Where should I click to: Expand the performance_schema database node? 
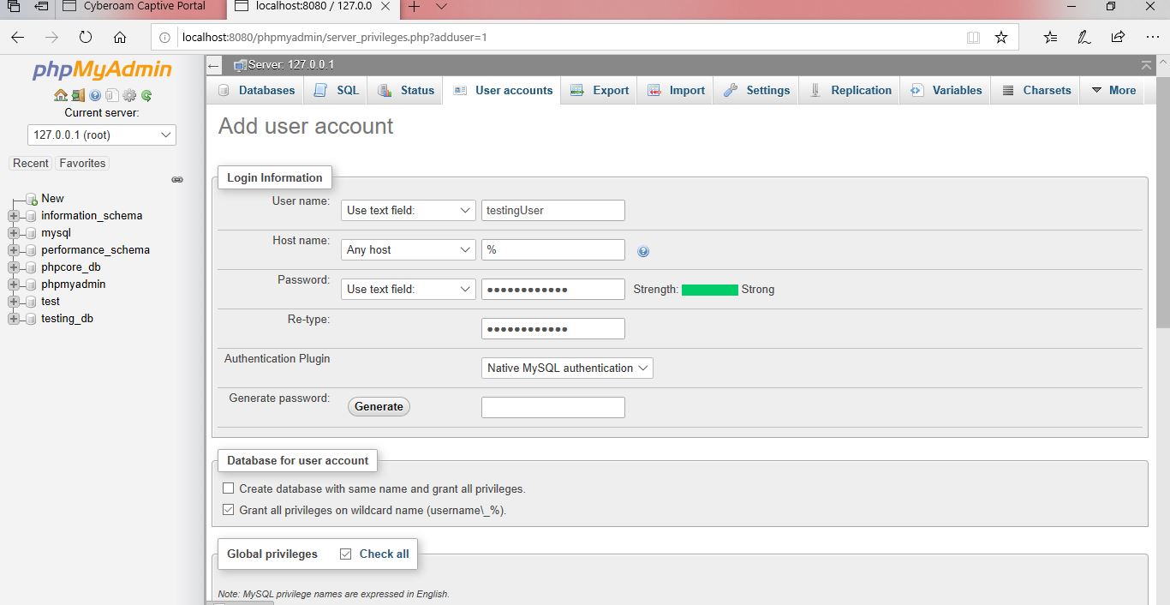(x=13, y=250)
